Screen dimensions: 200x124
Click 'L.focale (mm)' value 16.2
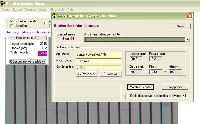(44, 48)
